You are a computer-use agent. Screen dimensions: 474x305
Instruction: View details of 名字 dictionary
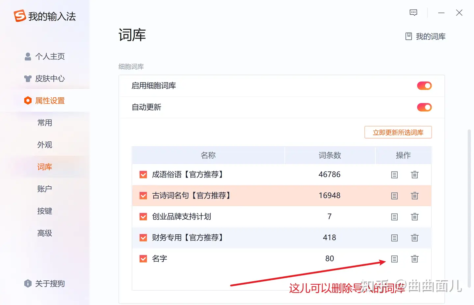point(394,259)
